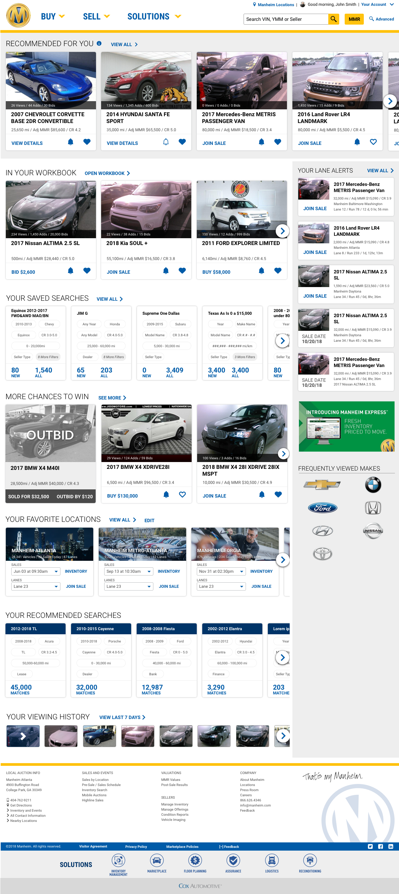Expand the SOLUTIONS menu

point(154,16)
